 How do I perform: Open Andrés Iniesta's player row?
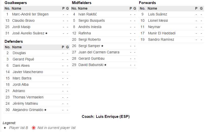pos(90,27)
